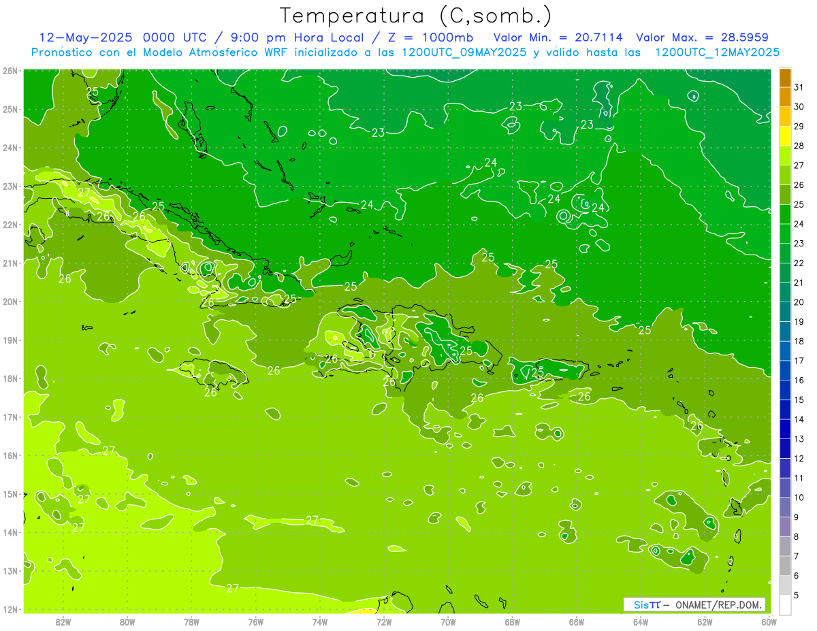817x631 pixels.
Task: Click the '1200UTC_12MAY2025' valid-until text
Action: coord(717,52)
